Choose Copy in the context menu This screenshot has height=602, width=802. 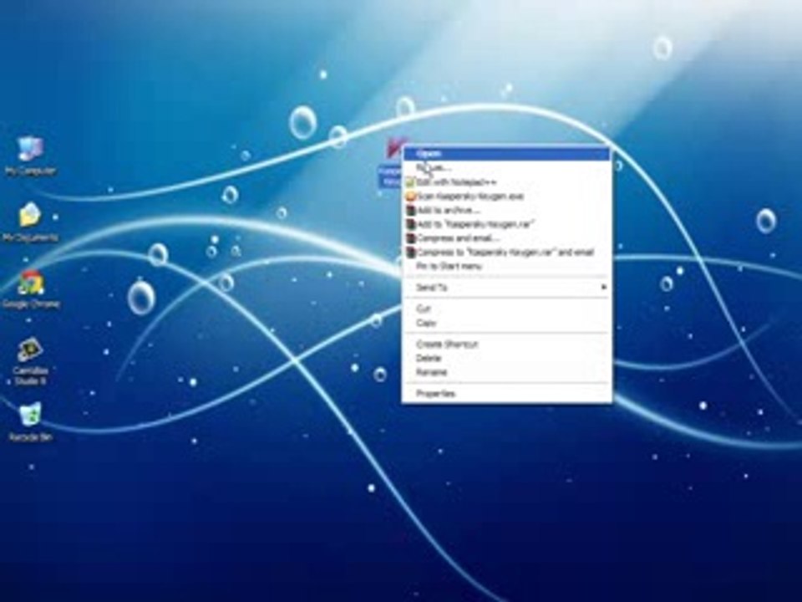tap(507, 323)
